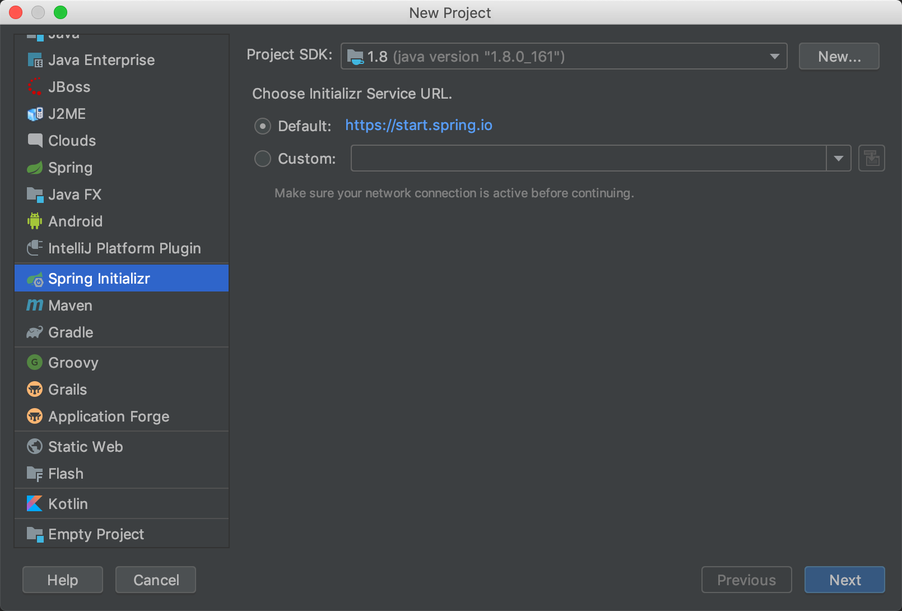
Task: Pick Empty Project from the list
Action: coord(96,534)
